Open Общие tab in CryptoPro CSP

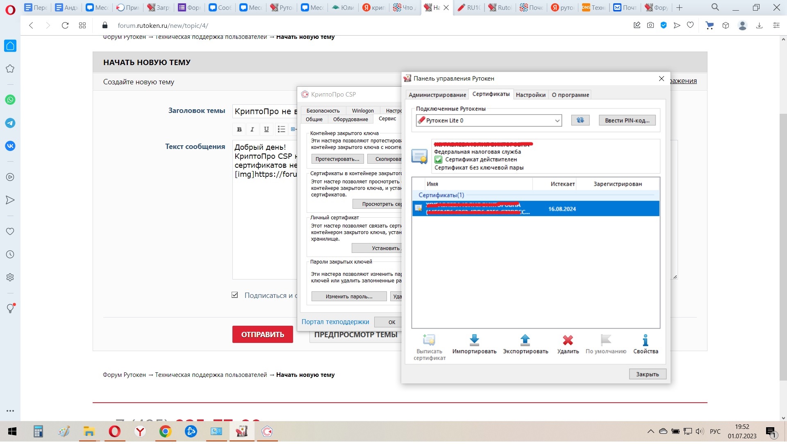(x=314, y=119)
